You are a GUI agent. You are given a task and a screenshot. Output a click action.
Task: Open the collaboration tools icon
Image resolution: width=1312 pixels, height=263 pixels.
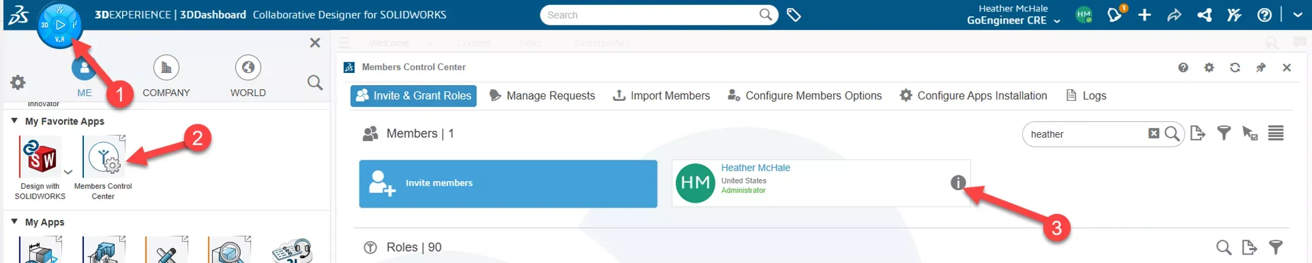coord(1234,15)
